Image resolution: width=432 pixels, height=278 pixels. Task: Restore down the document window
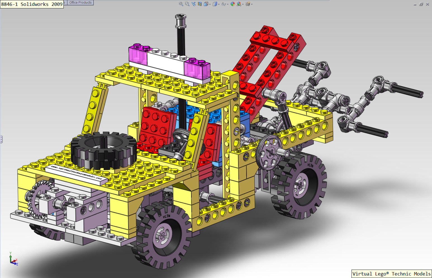click(421, 4)
